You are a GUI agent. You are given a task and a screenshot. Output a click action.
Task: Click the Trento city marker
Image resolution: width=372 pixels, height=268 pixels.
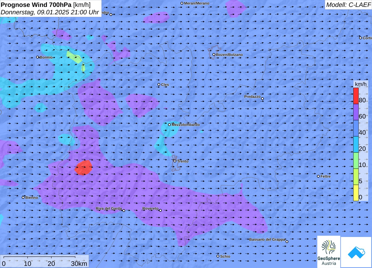coord(175,161)
